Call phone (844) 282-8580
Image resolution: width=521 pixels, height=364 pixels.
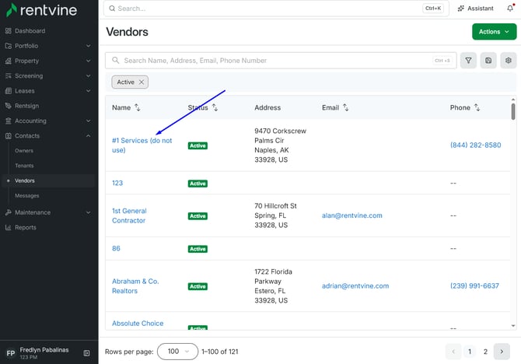pos(475,145)
